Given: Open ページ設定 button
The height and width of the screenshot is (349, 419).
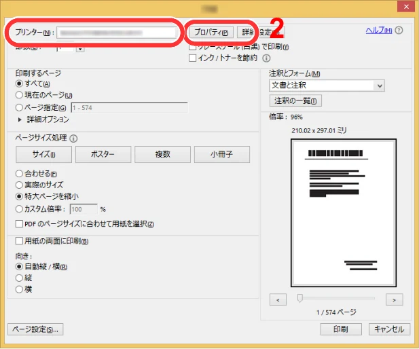Looking at the screenshot, I should tap(35, 329).
